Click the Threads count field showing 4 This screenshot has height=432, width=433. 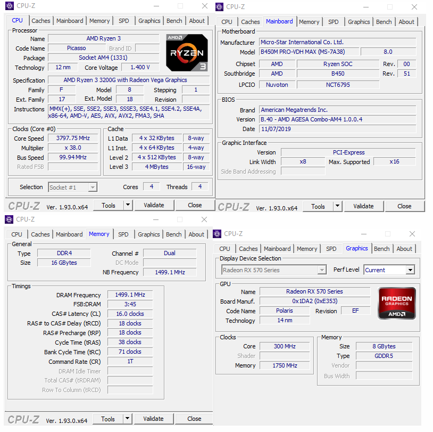tap(200, 186)
